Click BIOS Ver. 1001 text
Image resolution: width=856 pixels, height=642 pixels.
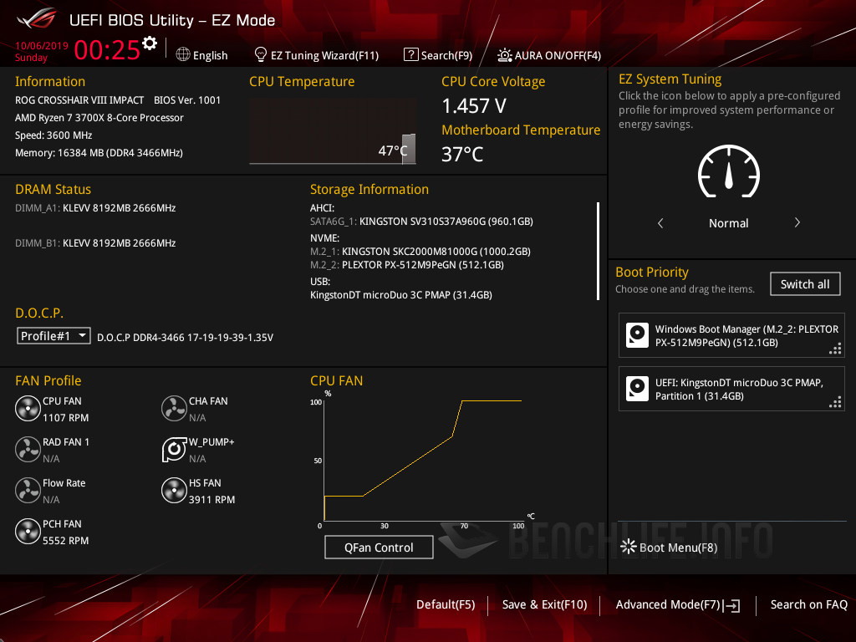[x=187, y=100]
